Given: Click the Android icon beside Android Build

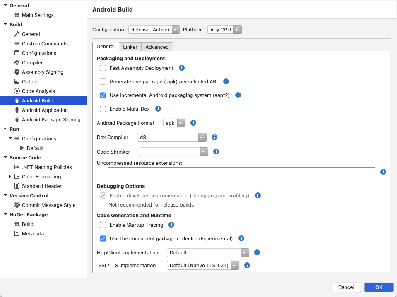Looking at the screenshot, I should coord(17,100).
